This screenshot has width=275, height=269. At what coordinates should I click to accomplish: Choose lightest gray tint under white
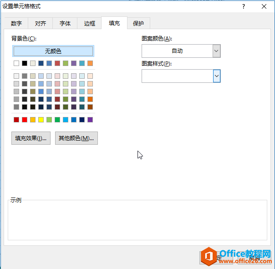pos(16,76)
